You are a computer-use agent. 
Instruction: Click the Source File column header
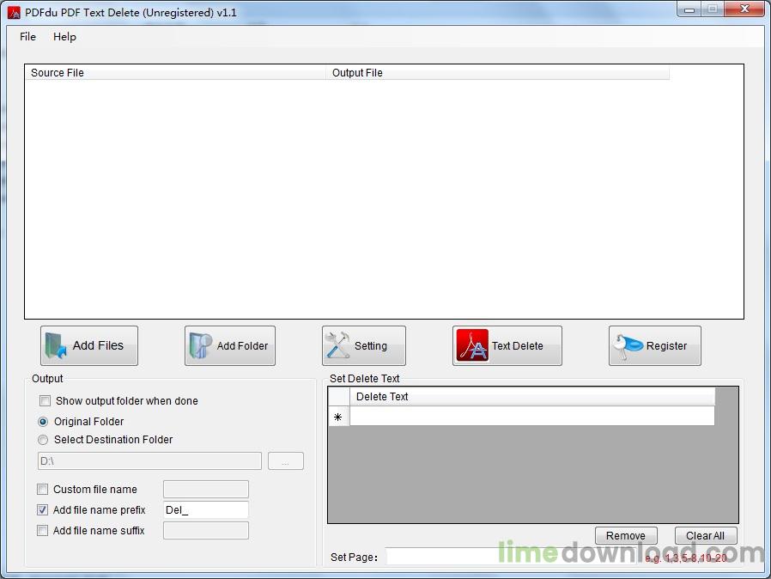point(175,73)
